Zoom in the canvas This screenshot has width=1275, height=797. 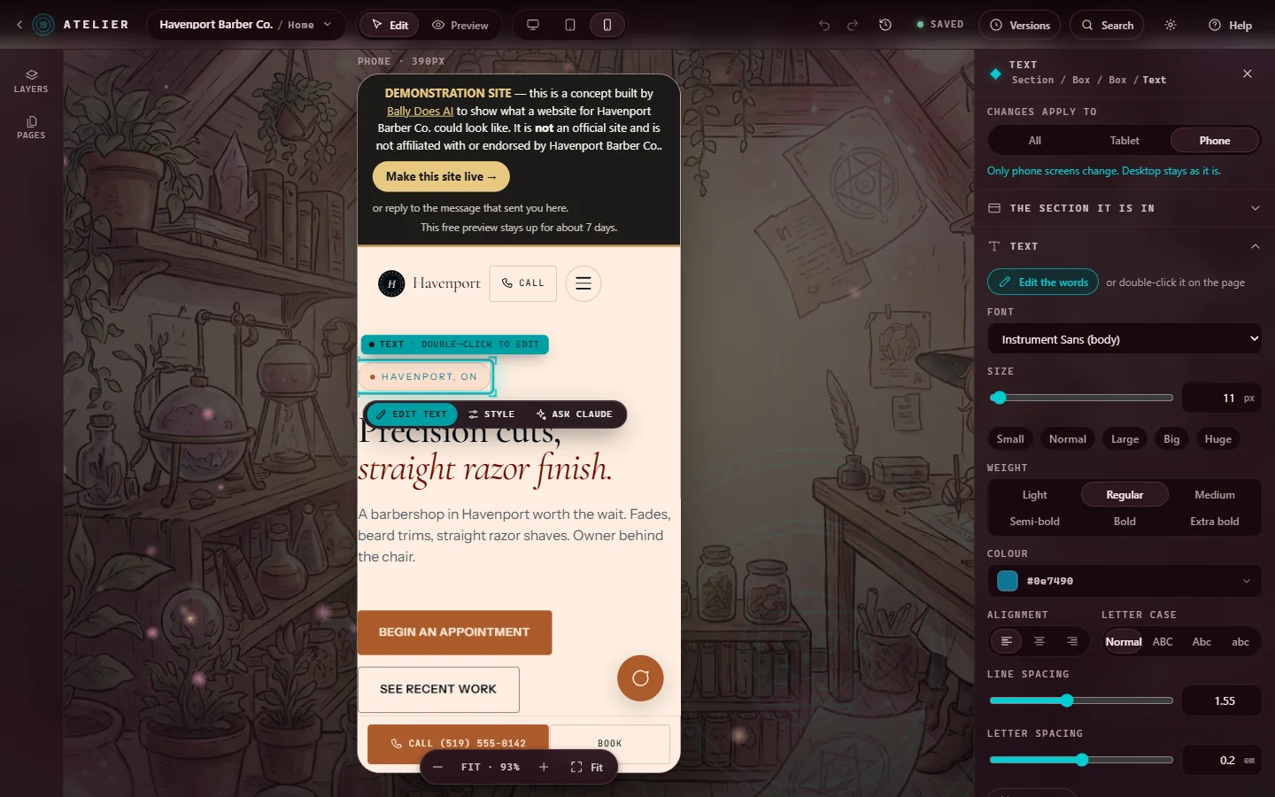544,767
